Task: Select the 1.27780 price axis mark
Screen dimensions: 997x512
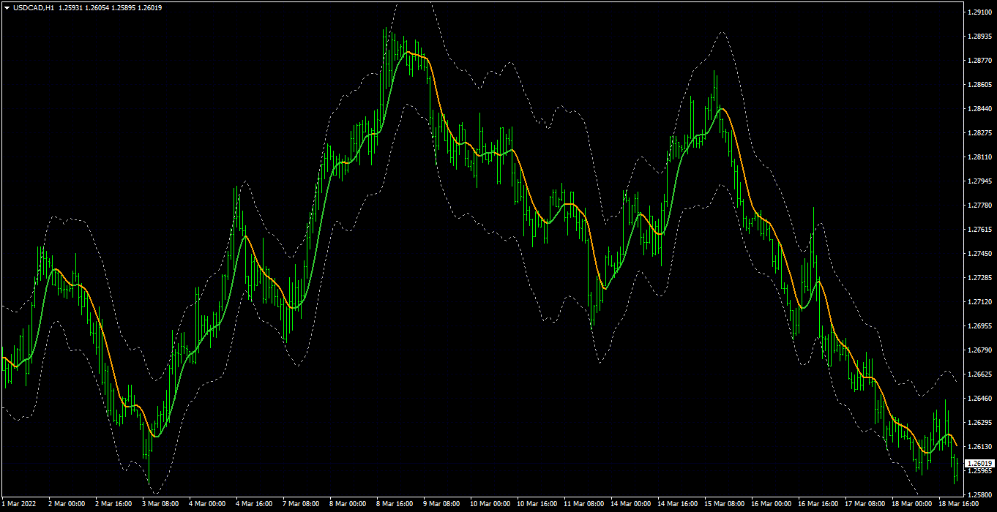Action: click(979, 206)
